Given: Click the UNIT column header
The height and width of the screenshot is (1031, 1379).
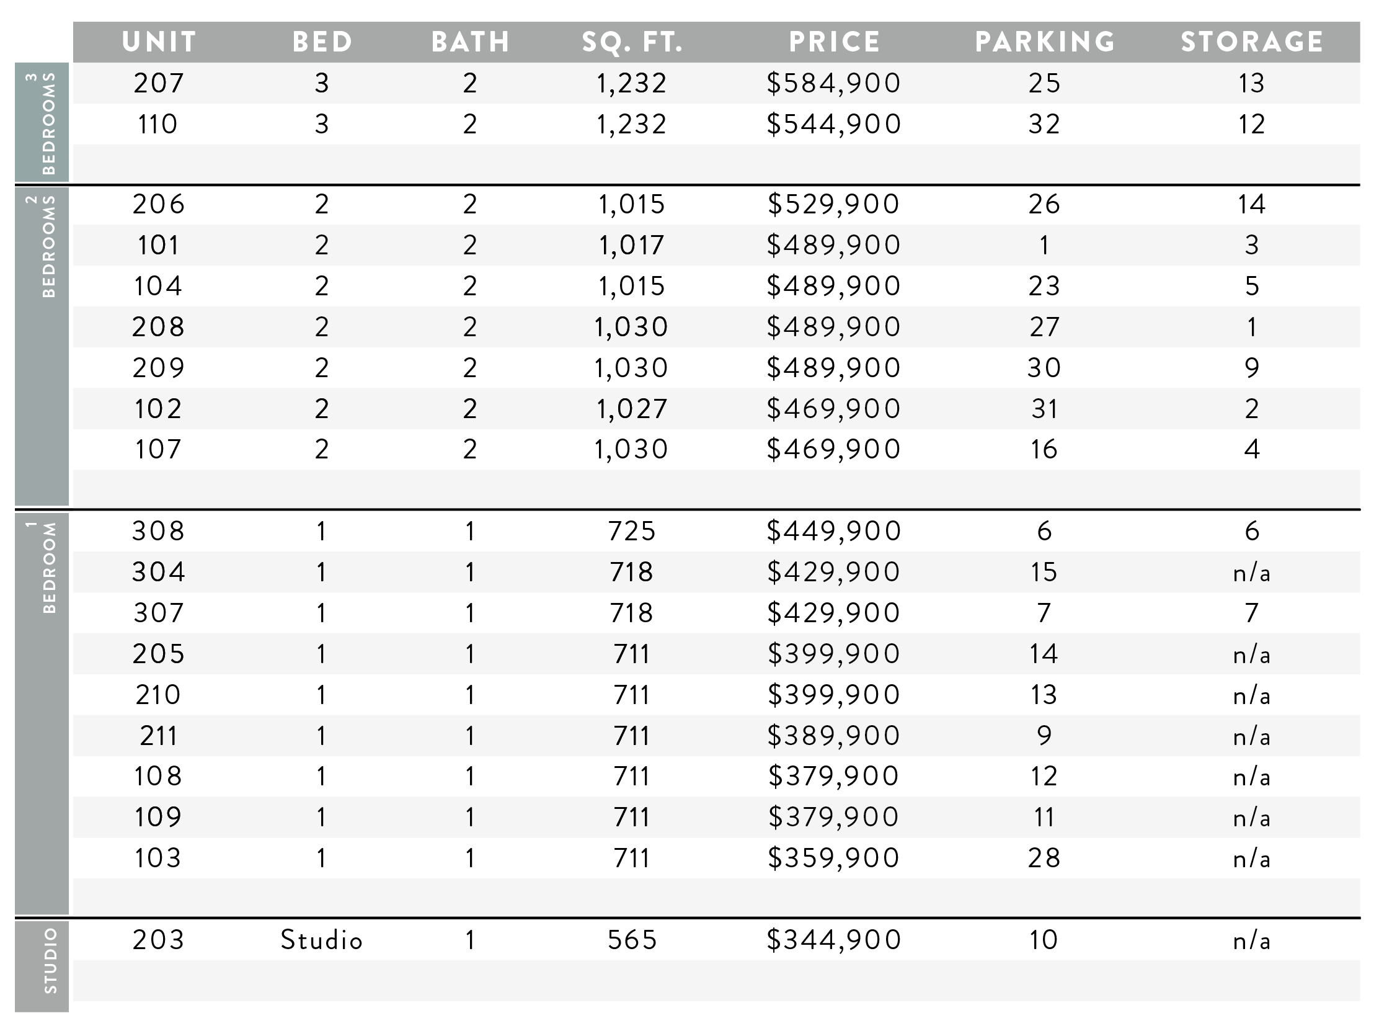Looking at the screenshot, I should (159, 42).
